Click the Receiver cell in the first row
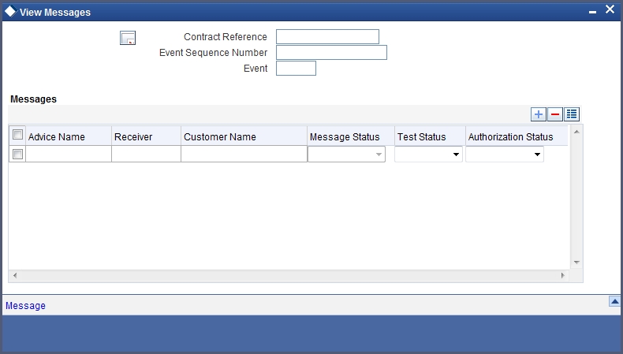 point(146,154)
